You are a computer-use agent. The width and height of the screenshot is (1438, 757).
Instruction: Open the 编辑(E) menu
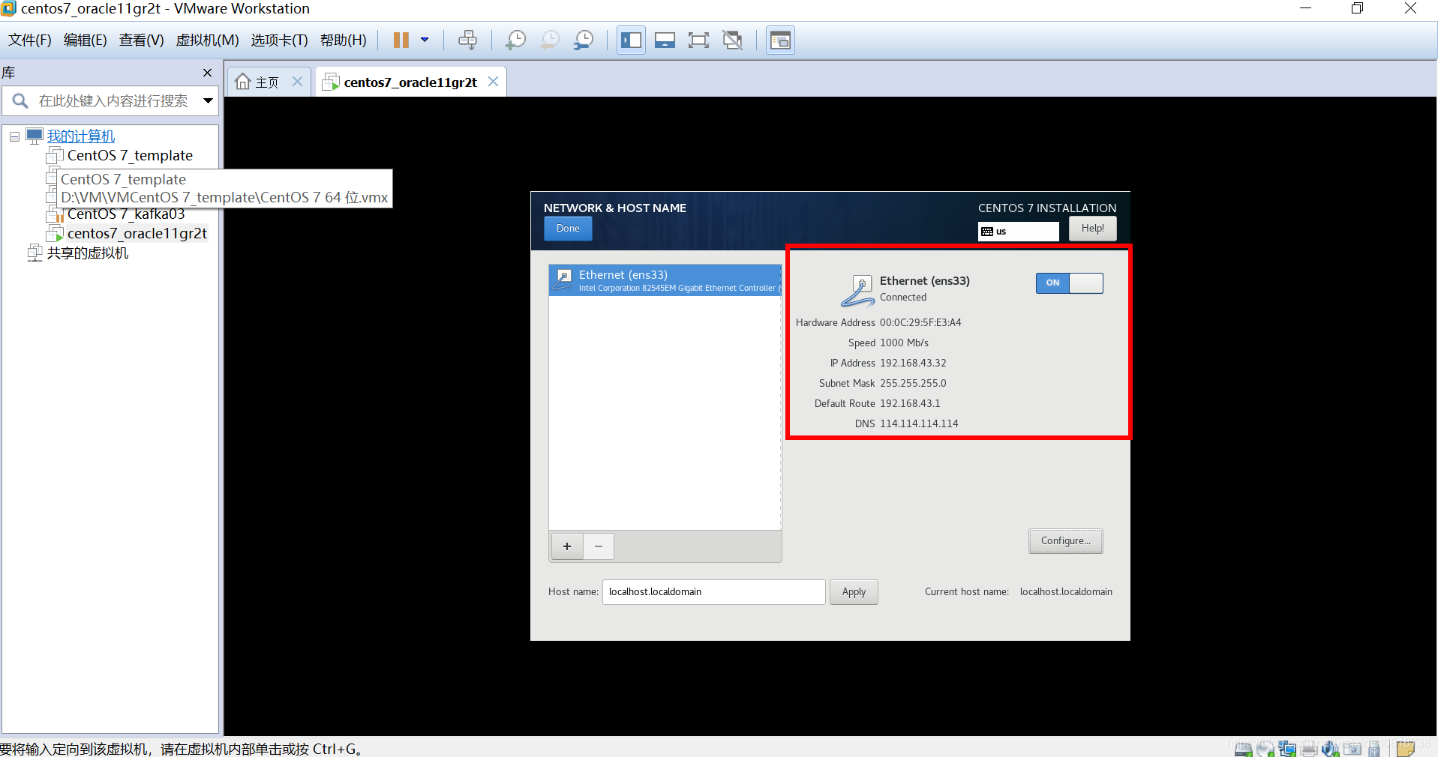coord(86,40)
